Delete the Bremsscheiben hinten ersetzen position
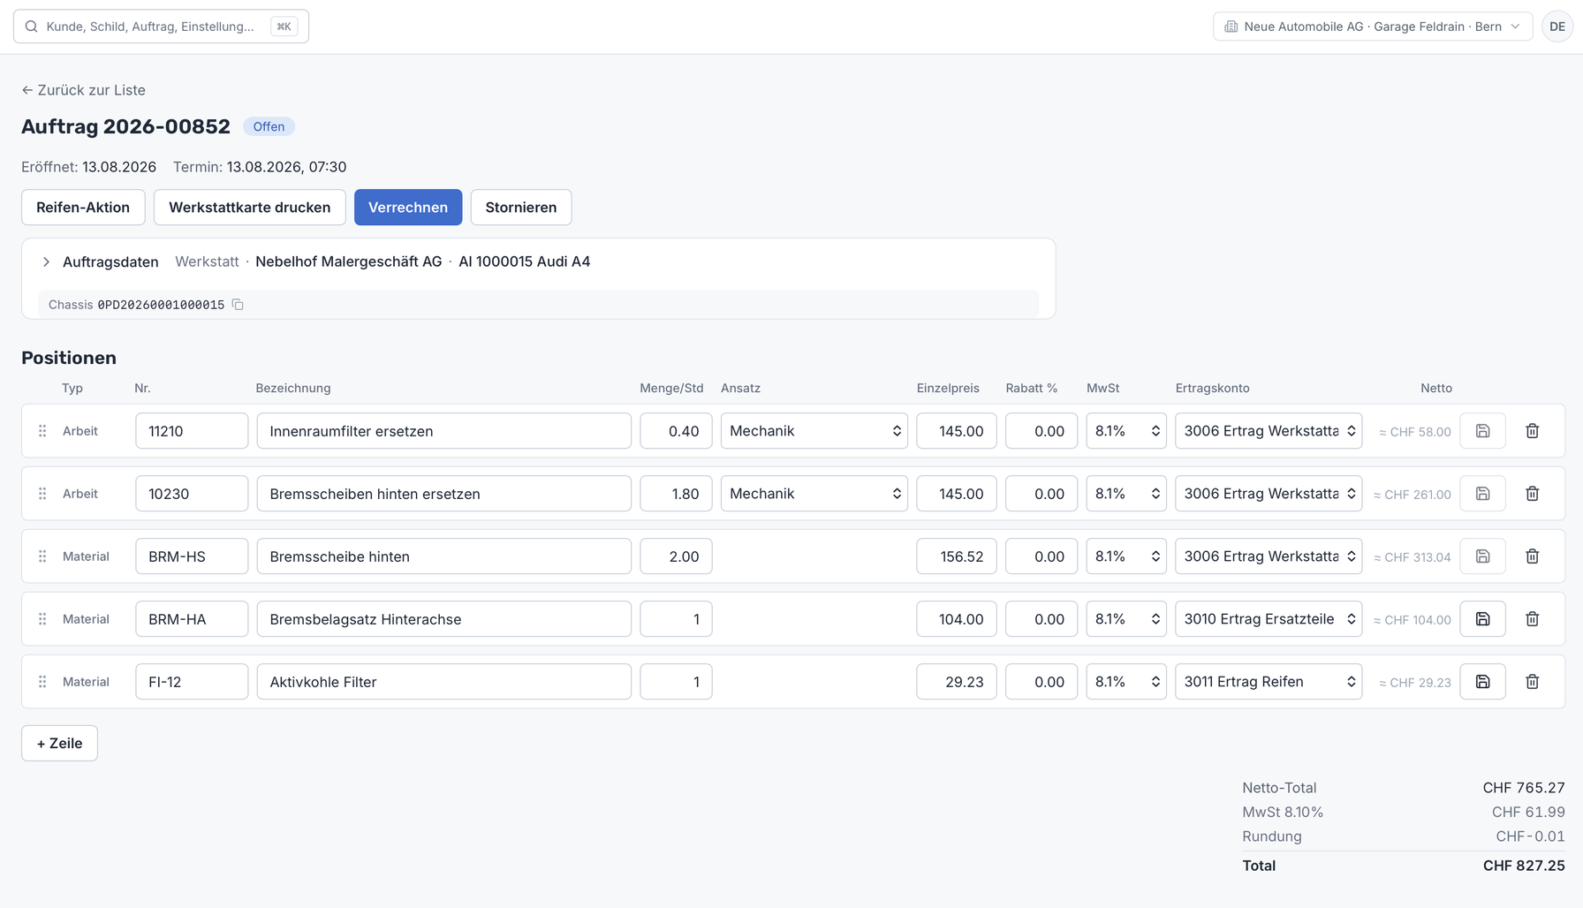1583x908 pixels. (1533, 494)
